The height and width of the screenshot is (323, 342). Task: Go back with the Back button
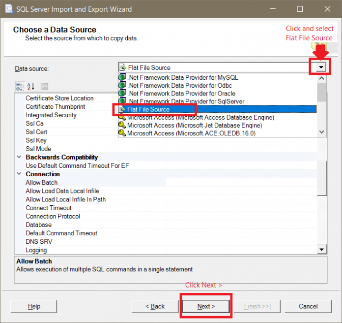click(155, 306)
